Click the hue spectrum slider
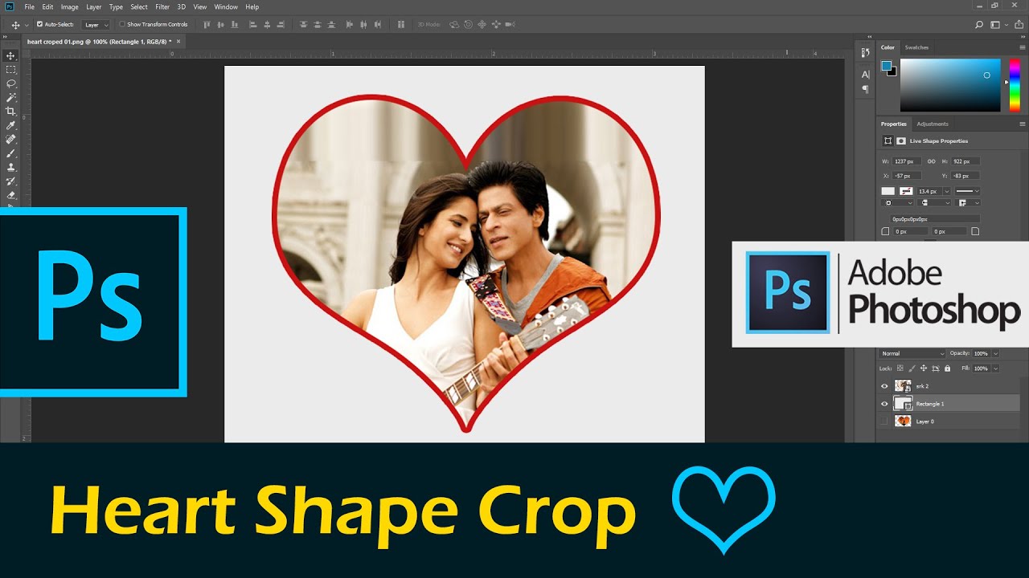 click(1015, 85)
